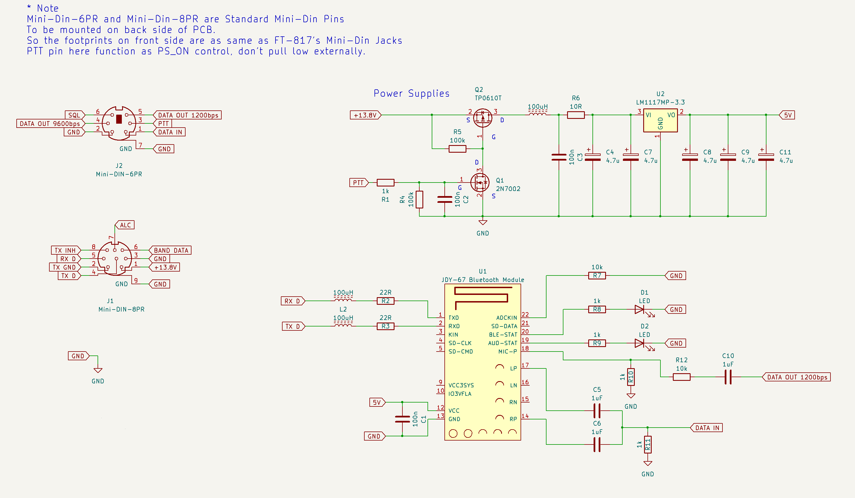Select the R8 1k resistor

(x=597, y=309)
